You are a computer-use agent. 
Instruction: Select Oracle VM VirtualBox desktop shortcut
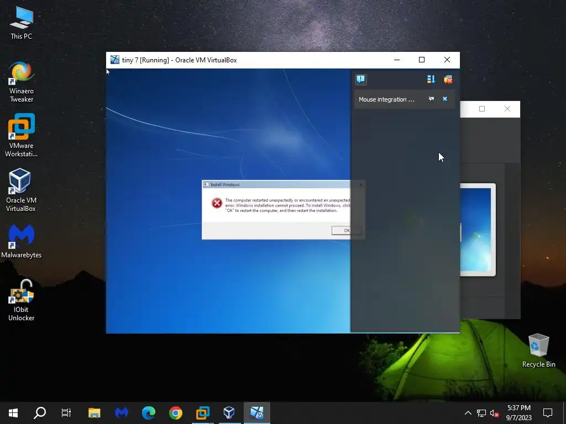tap(22, 190)
